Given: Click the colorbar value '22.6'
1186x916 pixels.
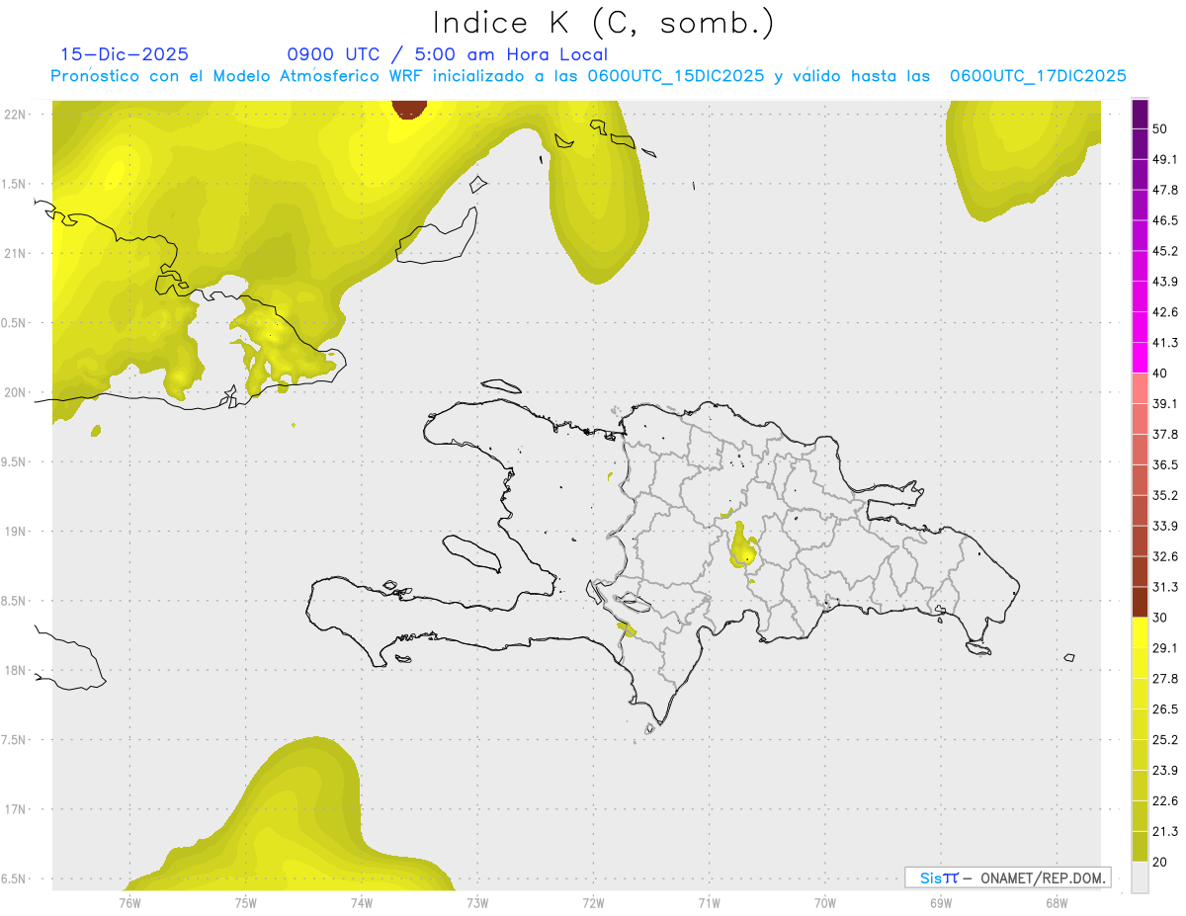Looking at the screenshot, I should [x=1165, y=801].
